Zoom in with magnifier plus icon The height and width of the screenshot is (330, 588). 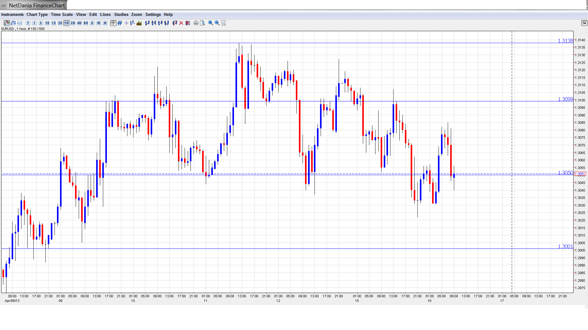tap(211, 23)
